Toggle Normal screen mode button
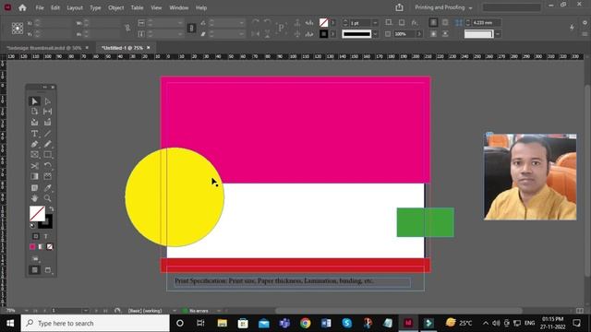591x332 pixels. coord(34,270)
